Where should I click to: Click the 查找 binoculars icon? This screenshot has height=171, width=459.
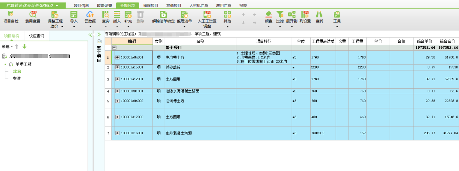coord(319,15)
